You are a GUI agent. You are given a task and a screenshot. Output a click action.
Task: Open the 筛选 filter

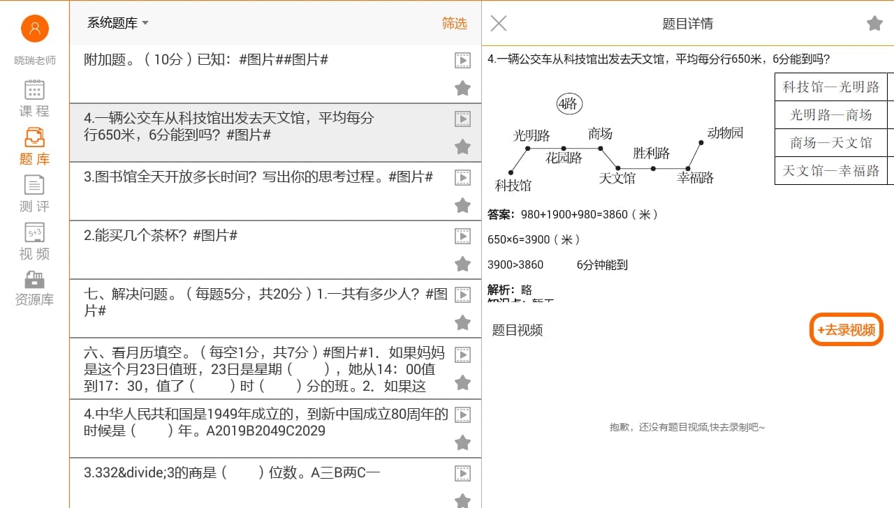[x=455, y=23]
